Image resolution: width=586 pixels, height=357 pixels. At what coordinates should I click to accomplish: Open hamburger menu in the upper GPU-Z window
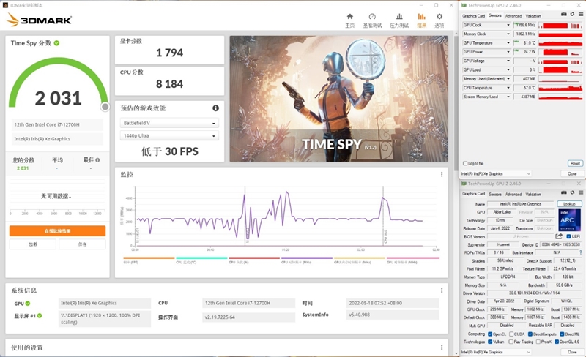pyautogui.click(x=581, y=14)
